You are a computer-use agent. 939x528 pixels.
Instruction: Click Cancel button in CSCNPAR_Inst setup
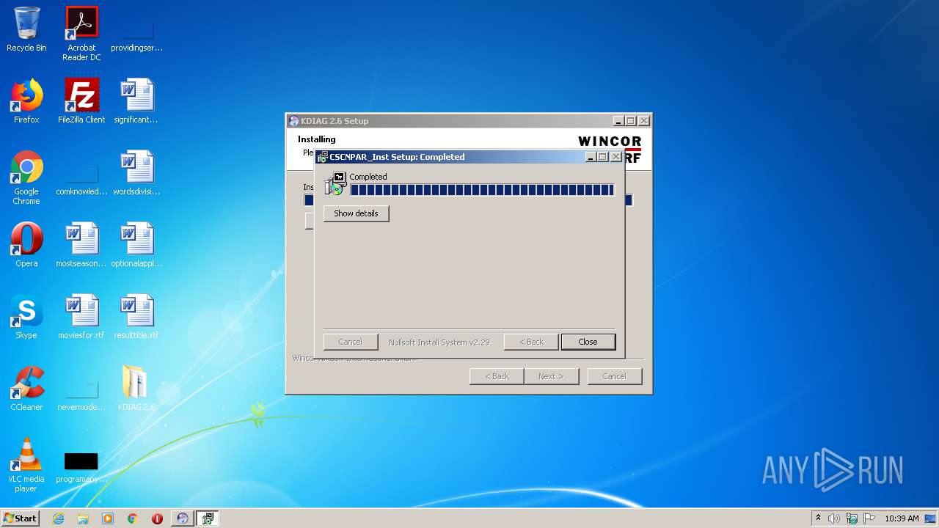click(350, 342)
